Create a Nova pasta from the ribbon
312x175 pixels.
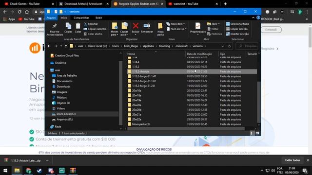pyautogui.click(x=160, y=29)
